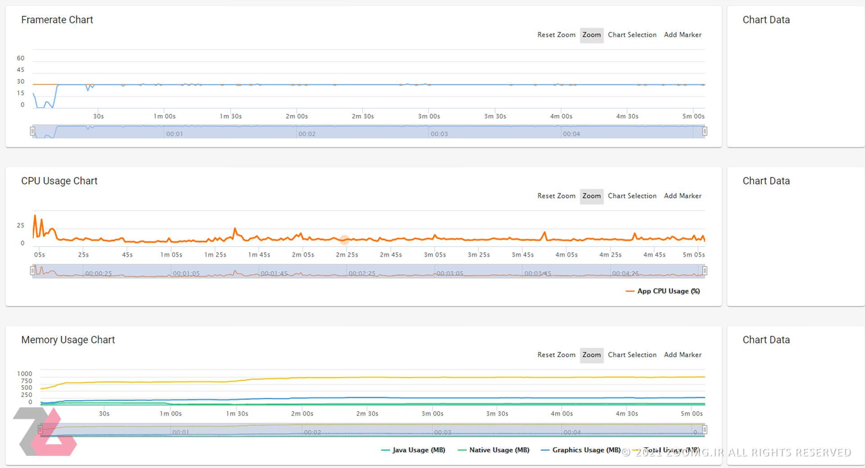Click Add Marker on Framerate Chart
The height and width of the screenshot is (468, 865).
(x=683, y=35)
